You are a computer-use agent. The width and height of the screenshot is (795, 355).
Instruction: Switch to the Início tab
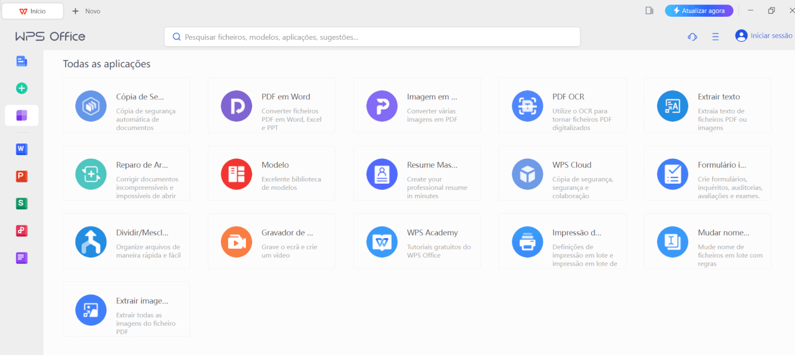pos(32,11)
